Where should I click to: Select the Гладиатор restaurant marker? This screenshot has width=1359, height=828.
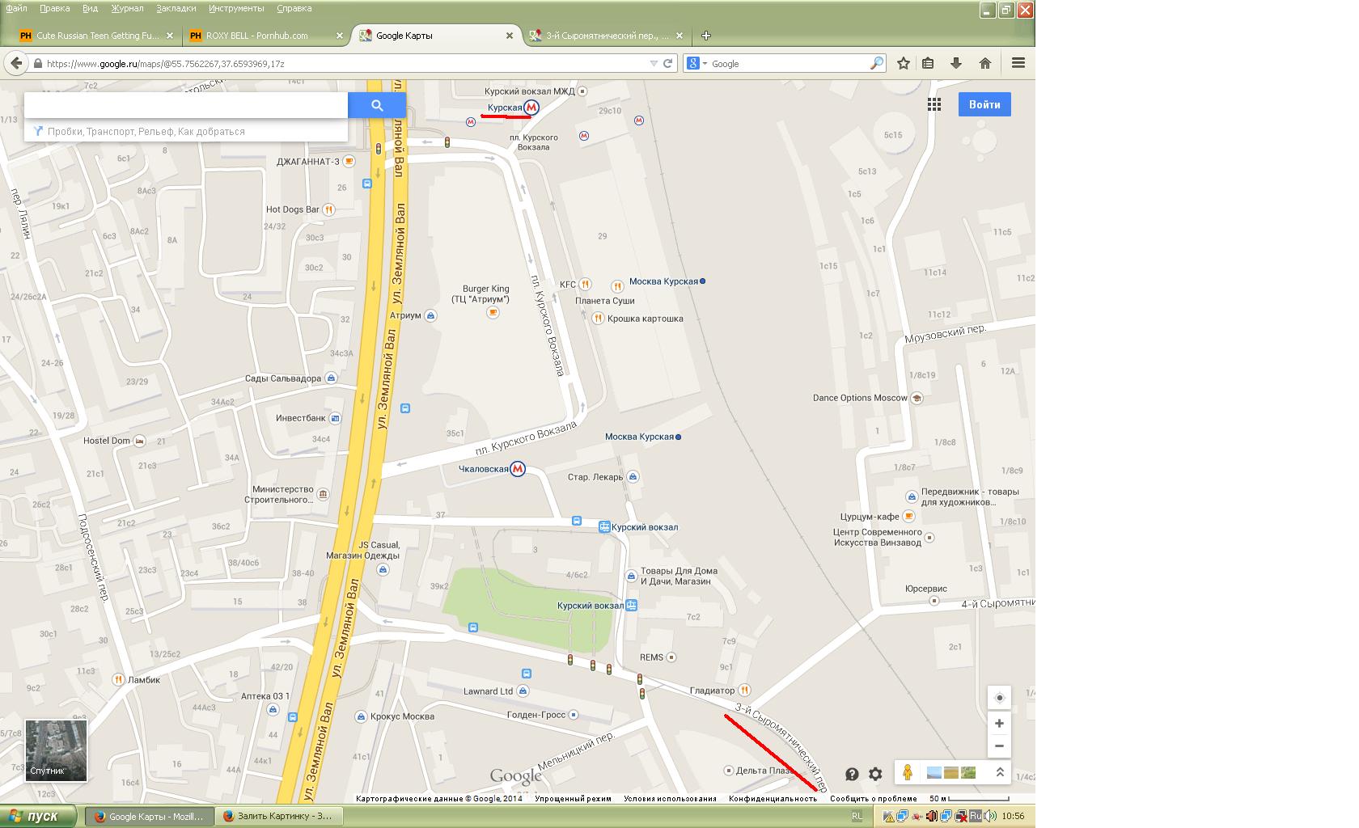point(744,690)
